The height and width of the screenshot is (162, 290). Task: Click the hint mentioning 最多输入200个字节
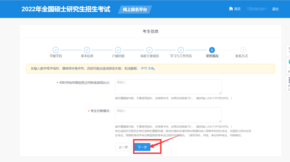click(173, 98)
